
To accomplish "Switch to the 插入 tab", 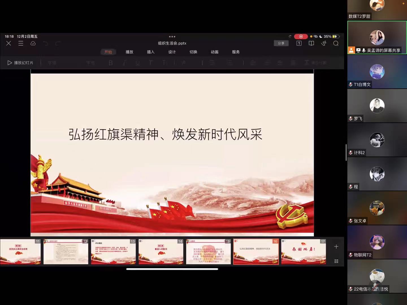I will tap(151, 52).
